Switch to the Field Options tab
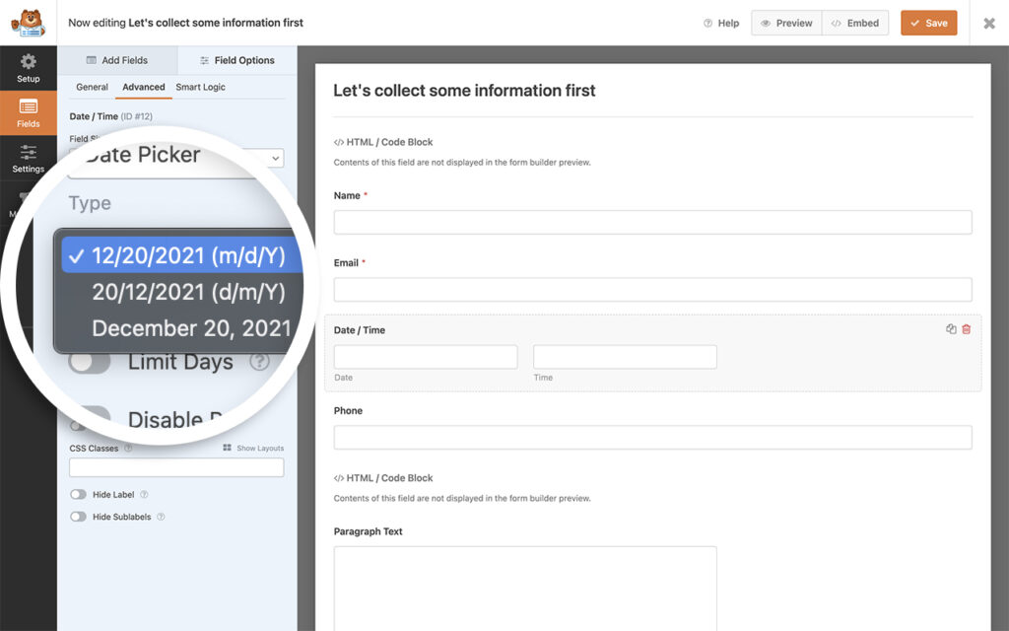Screen dimensions: 1009x631 (x=237, y=60)
